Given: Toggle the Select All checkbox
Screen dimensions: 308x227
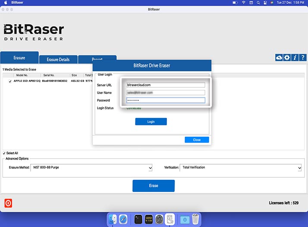Looking at the screenshot, I should [4, 153].
